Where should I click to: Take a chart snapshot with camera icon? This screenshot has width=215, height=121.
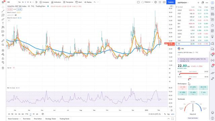[164, 2]
